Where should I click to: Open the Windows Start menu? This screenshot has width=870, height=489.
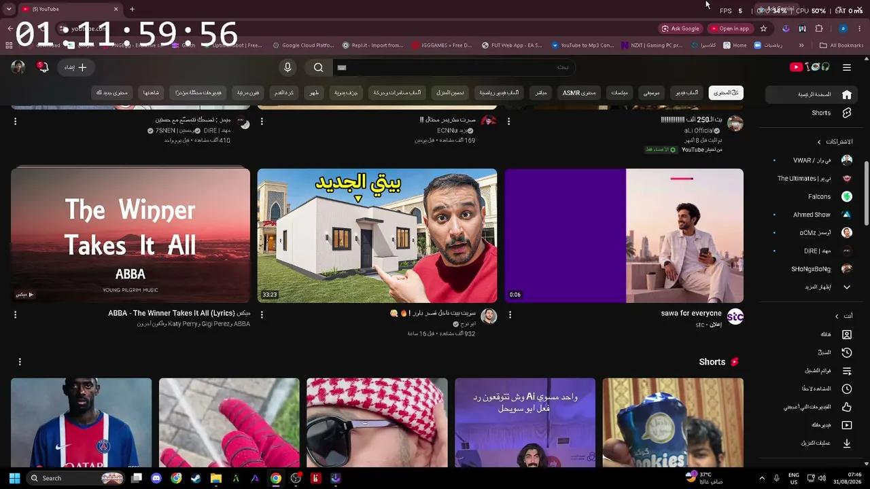coord(14,478)
